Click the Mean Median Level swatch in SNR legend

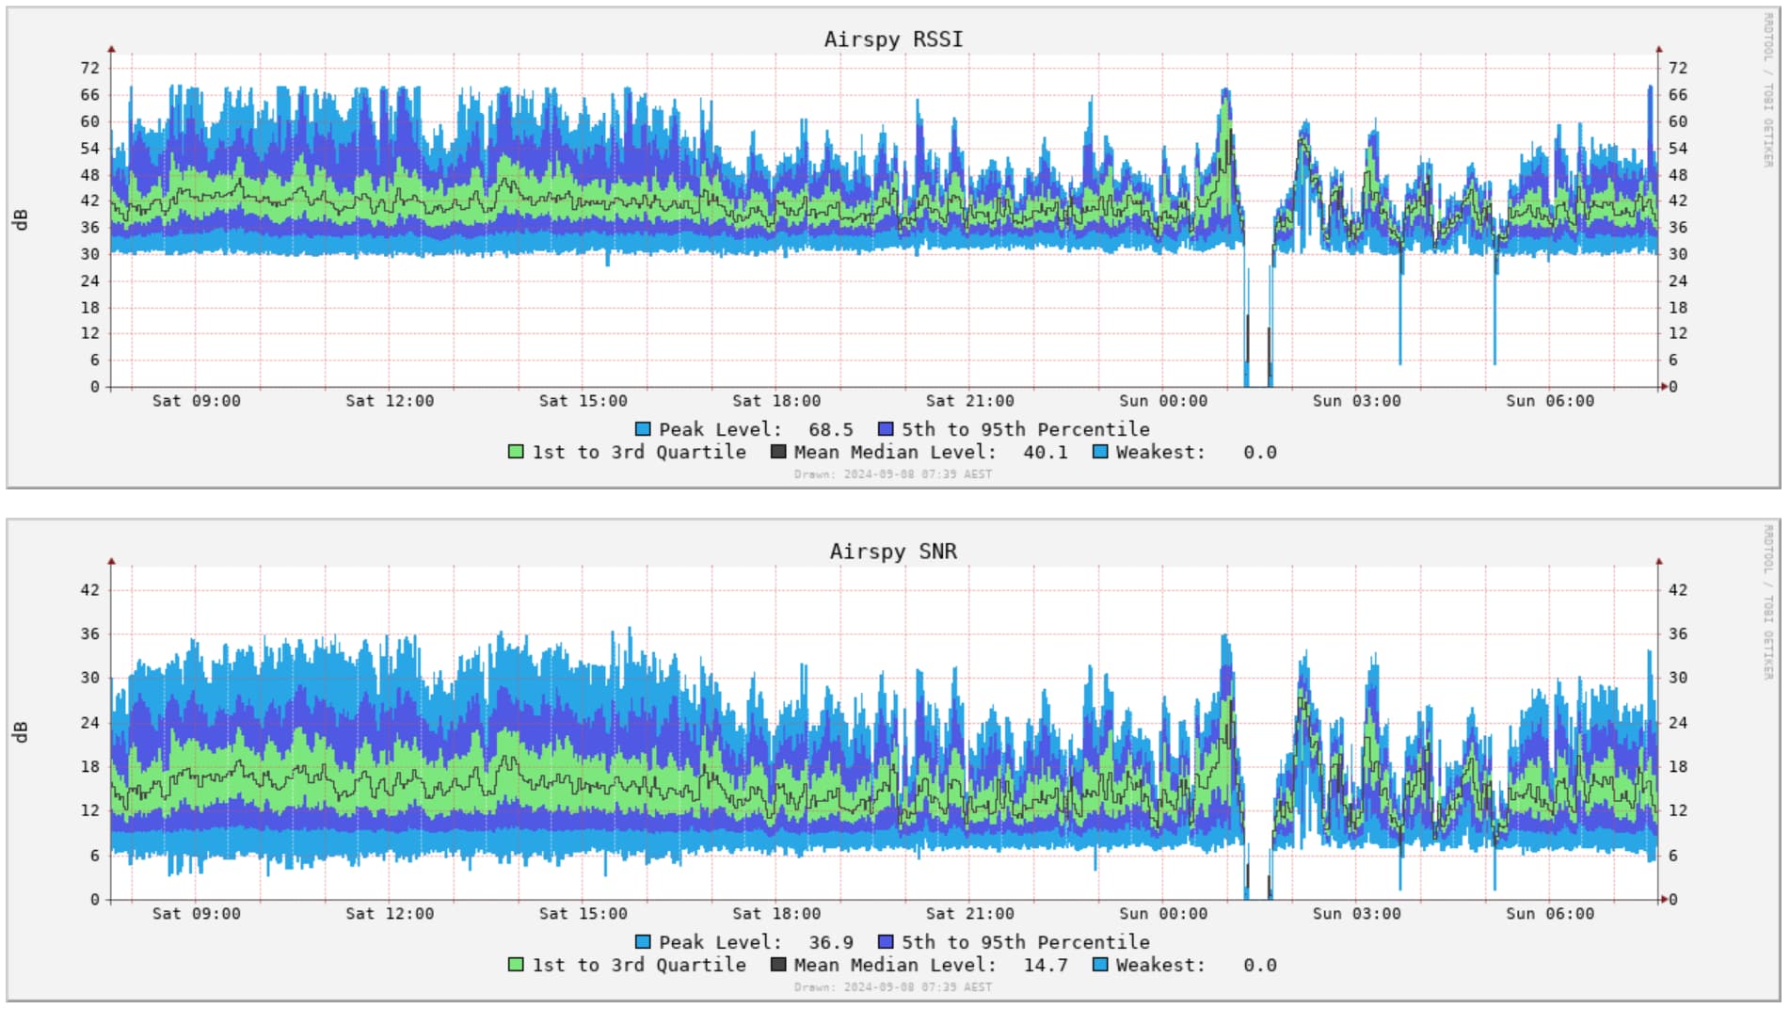778,965
